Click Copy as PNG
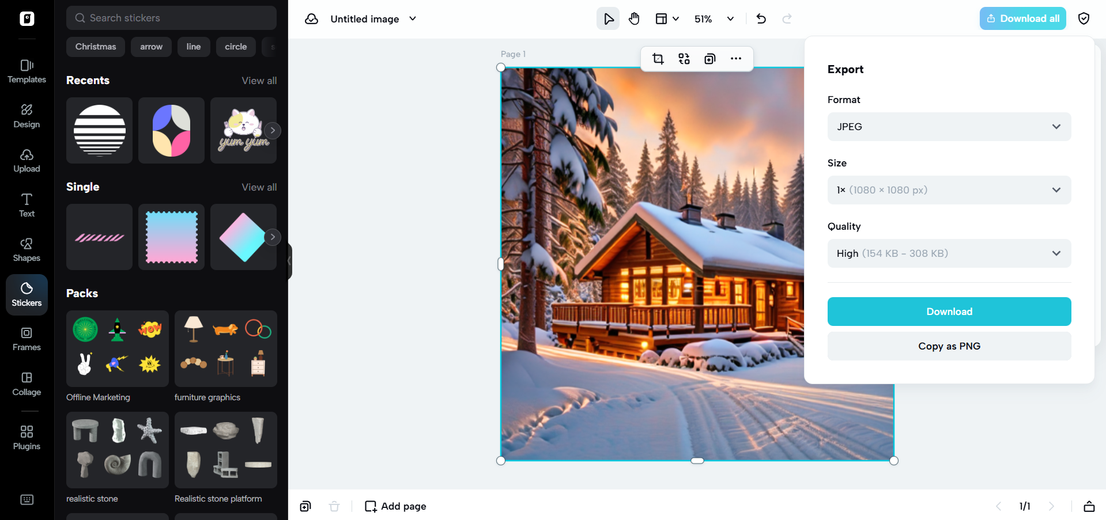 949,346
